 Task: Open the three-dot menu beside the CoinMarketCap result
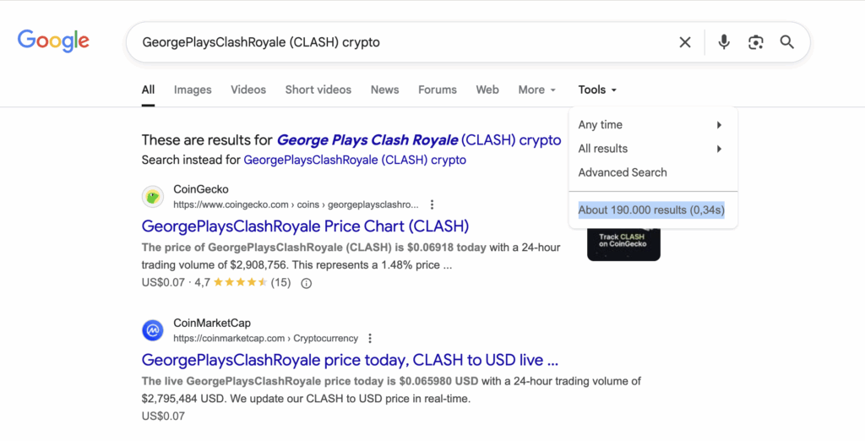tap(370, 338)
